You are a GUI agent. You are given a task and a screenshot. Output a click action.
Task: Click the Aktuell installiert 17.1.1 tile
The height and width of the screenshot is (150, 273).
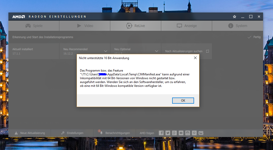tap(34, 51)
